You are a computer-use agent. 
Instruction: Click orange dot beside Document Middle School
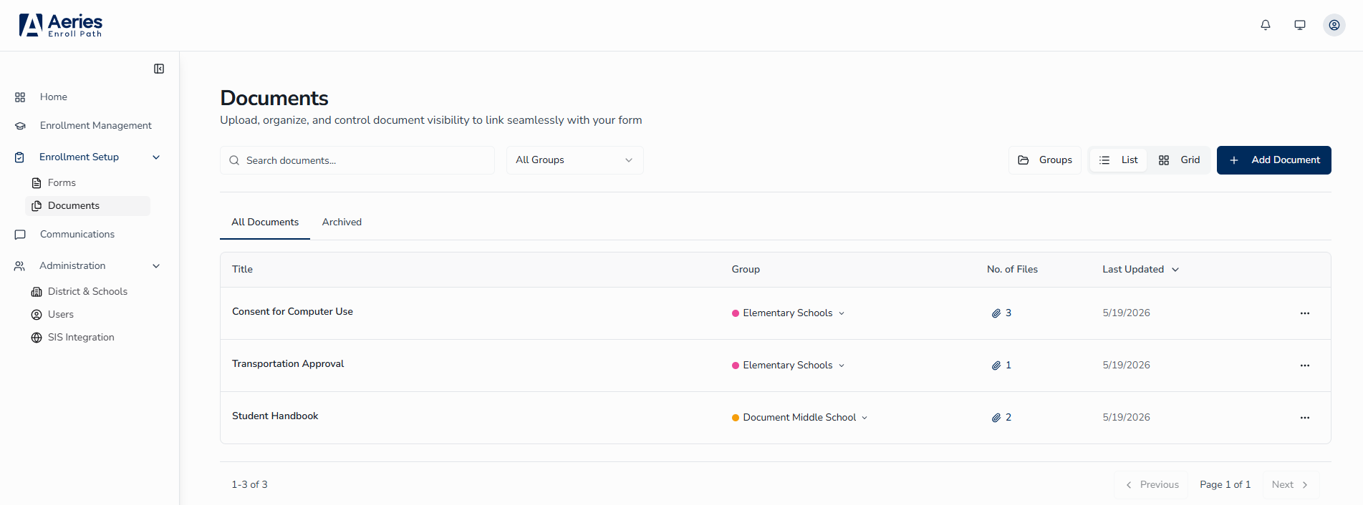pos(736,418)
